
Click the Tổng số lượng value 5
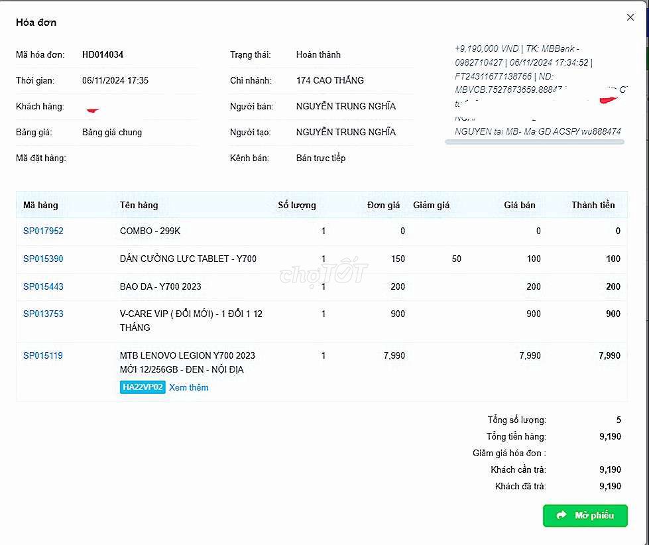(x=619, y=420)
